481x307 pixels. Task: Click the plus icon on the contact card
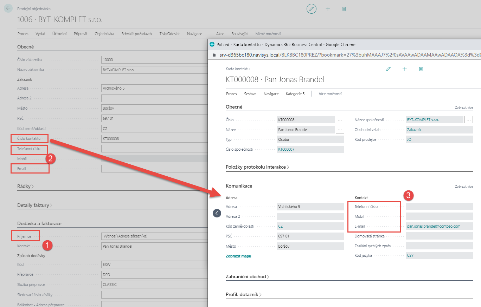click(x=404, y=69)
